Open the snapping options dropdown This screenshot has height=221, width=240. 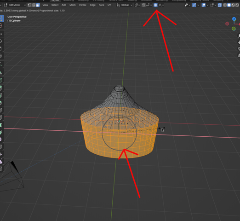click(x=149, y=5)
